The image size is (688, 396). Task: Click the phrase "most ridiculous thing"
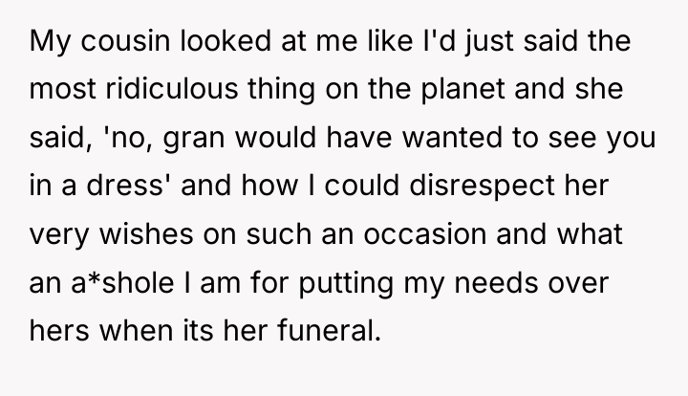tap(172, 89)
